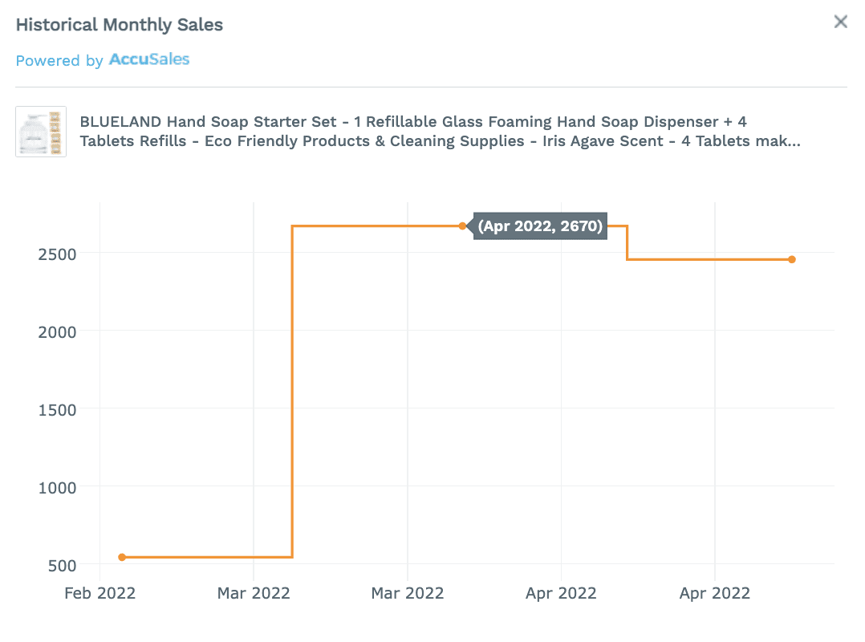Open the BLUELAND Hand Soap Starter Set title
Viewport: 865px width, 642px height.
click(x=440, y=132)
